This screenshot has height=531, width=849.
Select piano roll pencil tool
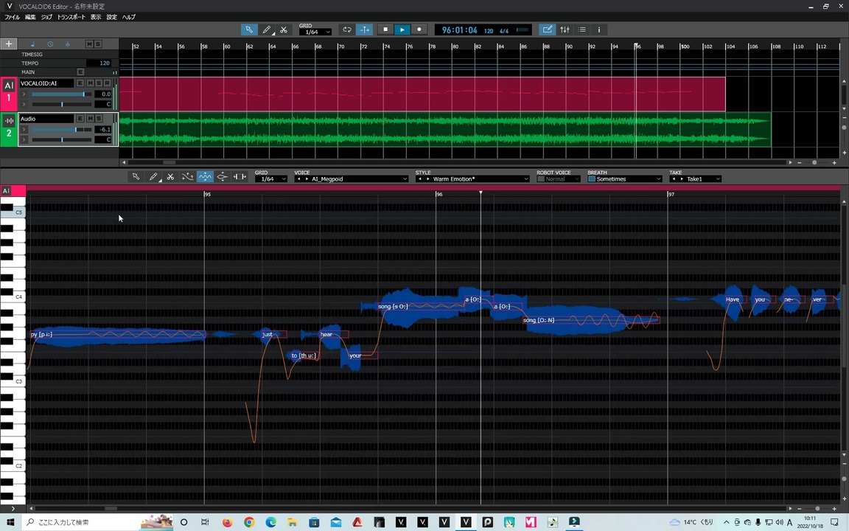point(154,177)
